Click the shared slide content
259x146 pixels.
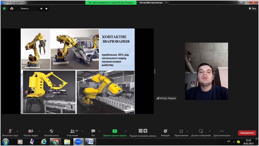[x=78, y=71]
